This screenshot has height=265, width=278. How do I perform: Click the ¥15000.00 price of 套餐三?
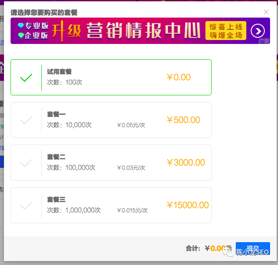point(188,205)
